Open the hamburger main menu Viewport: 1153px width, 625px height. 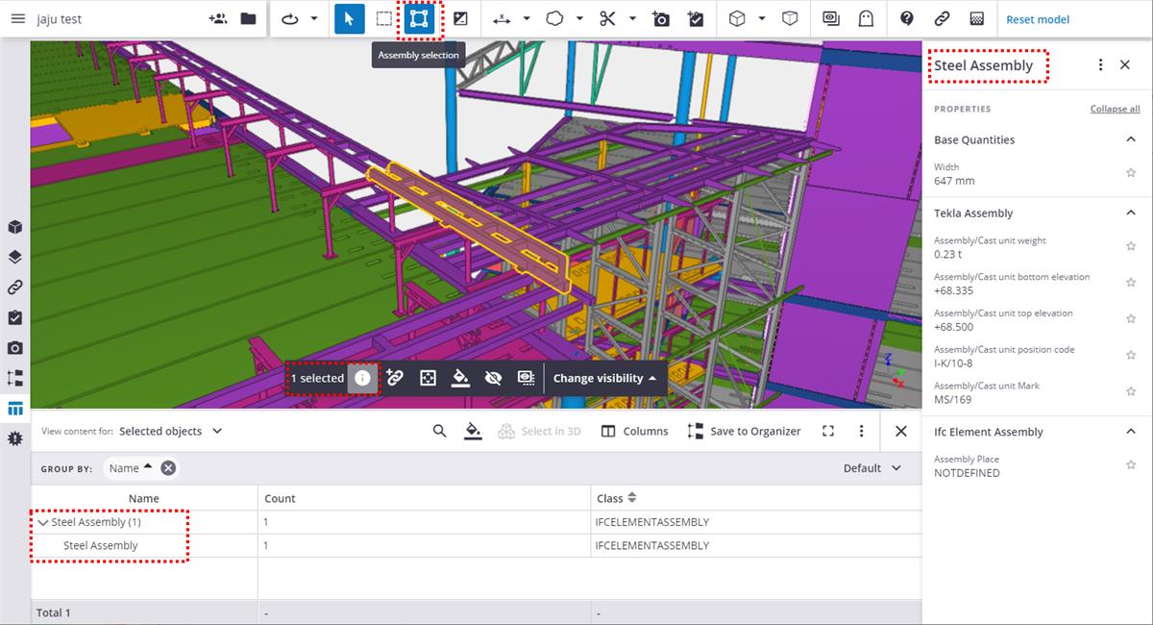point(17,18)
